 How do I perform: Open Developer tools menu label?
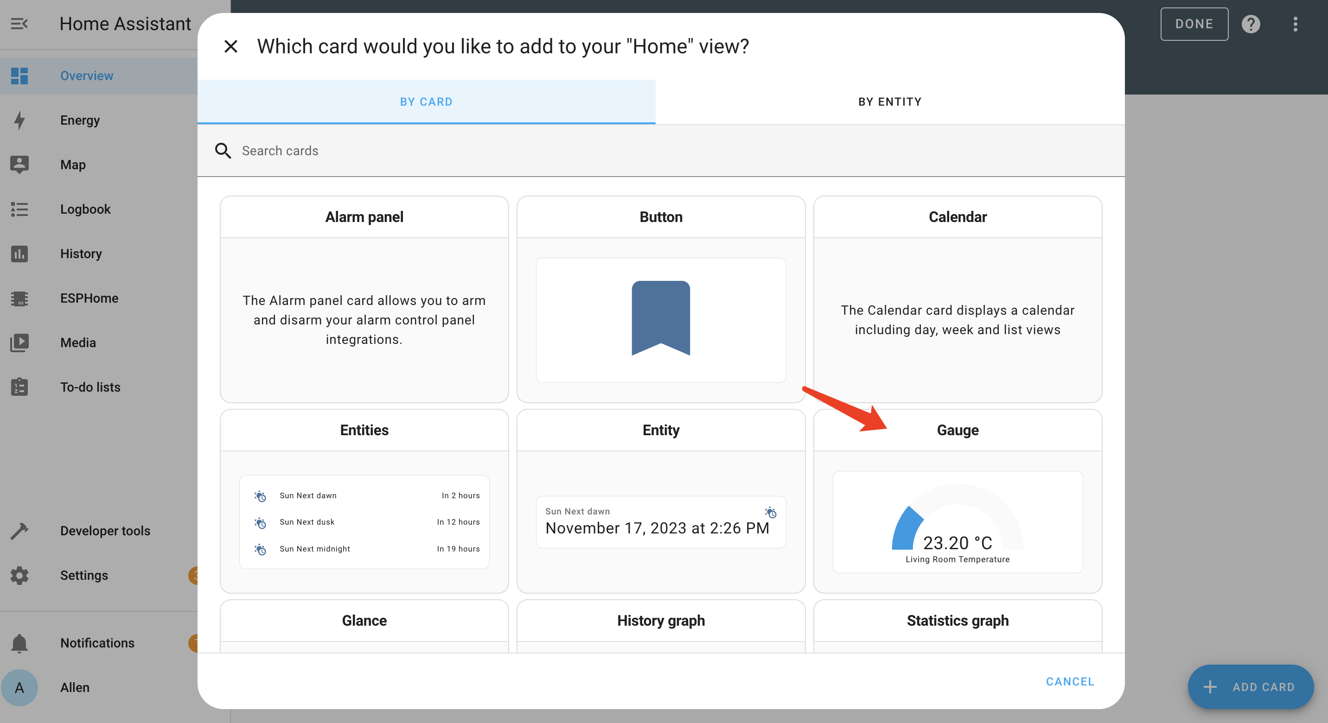pyautogui.click(x=105, y=531)
